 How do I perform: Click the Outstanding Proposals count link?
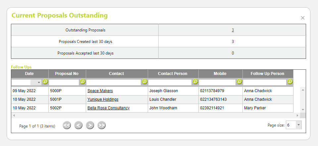click(233, 30)
